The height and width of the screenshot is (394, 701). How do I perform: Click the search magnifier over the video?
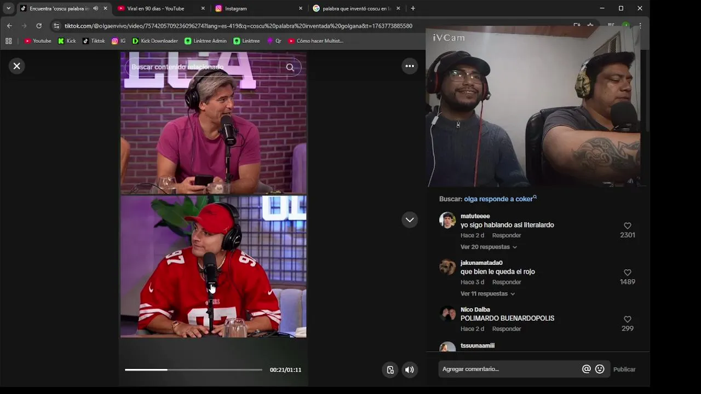[290, 67]
